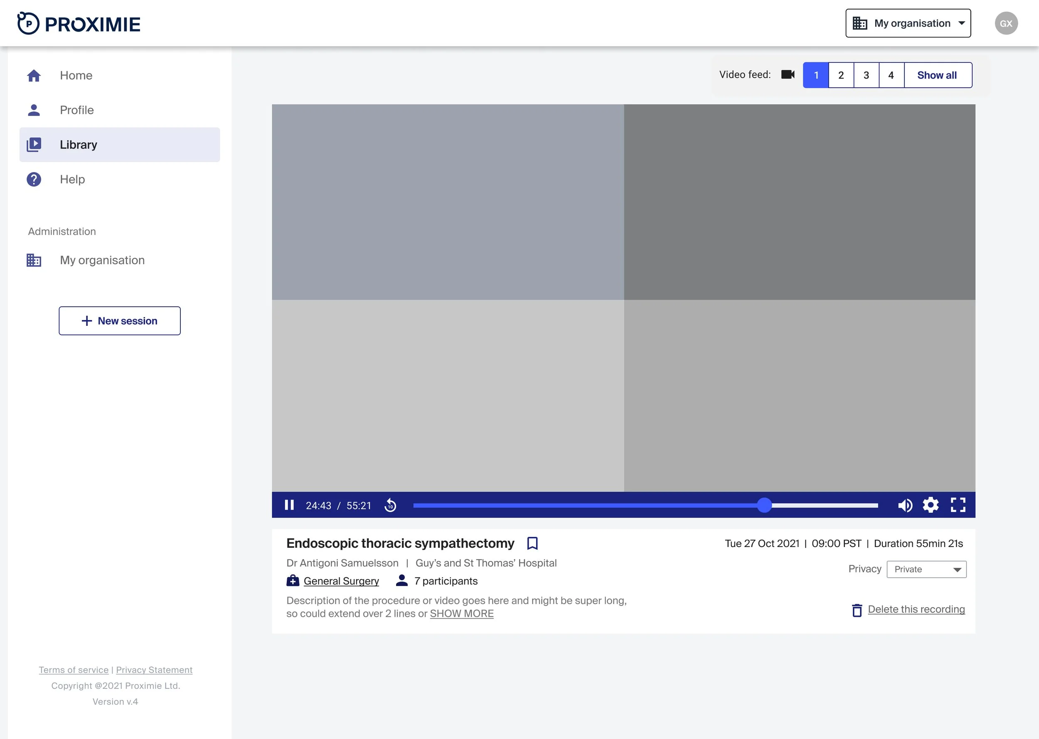This screenshot has height=739, width=1039.
Task: Show all video feeds
Action: pos(937,75)
